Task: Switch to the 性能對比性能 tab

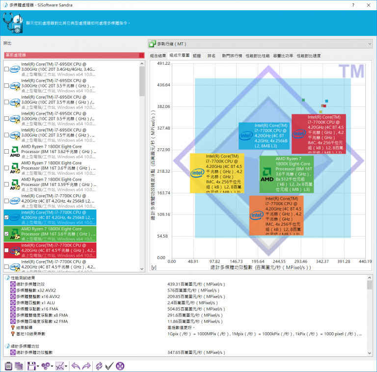Action: [258, 56]
